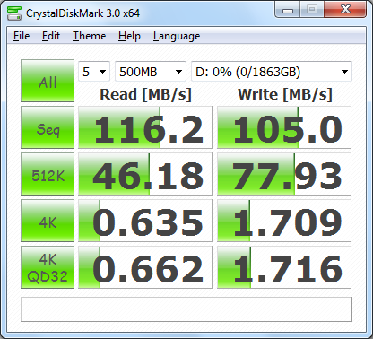The width and height of the screenshot is (373, 339).
Task: Close the CrystalDiskMark window
Action: click(x=345, y=10)
